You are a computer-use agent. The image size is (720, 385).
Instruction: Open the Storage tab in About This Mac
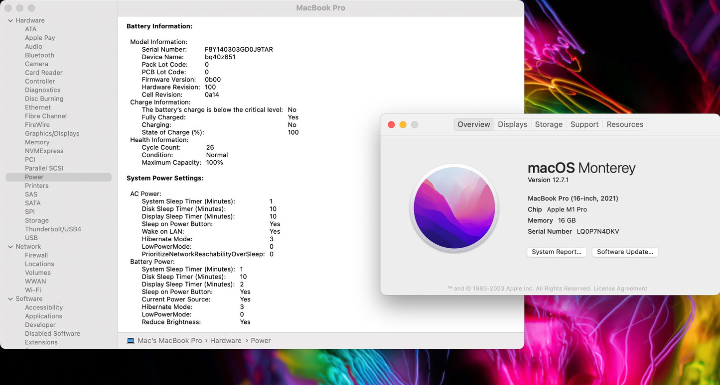(549, 124)
